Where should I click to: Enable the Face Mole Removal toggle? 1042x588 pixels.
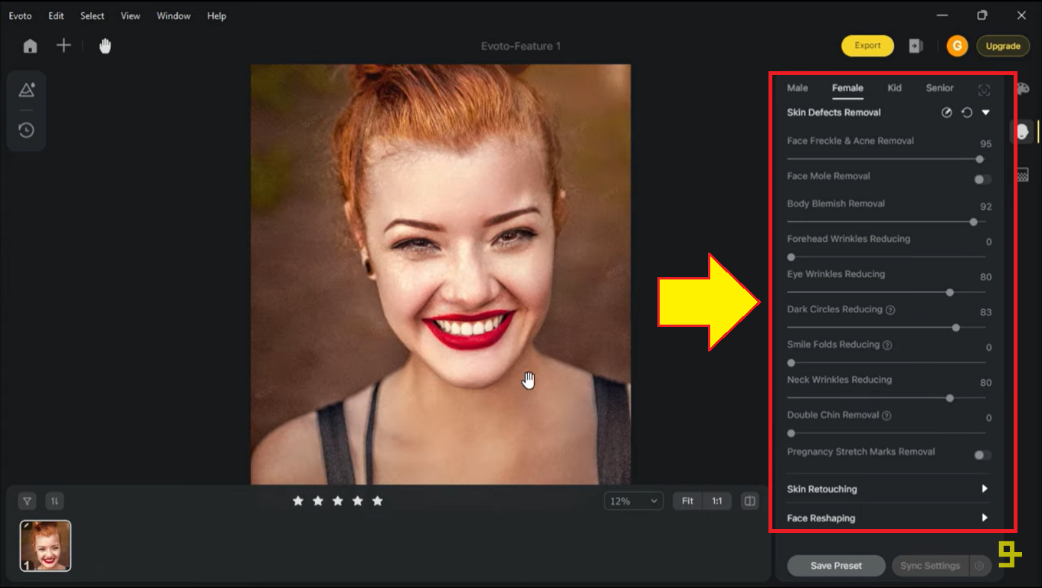point(981,178)
